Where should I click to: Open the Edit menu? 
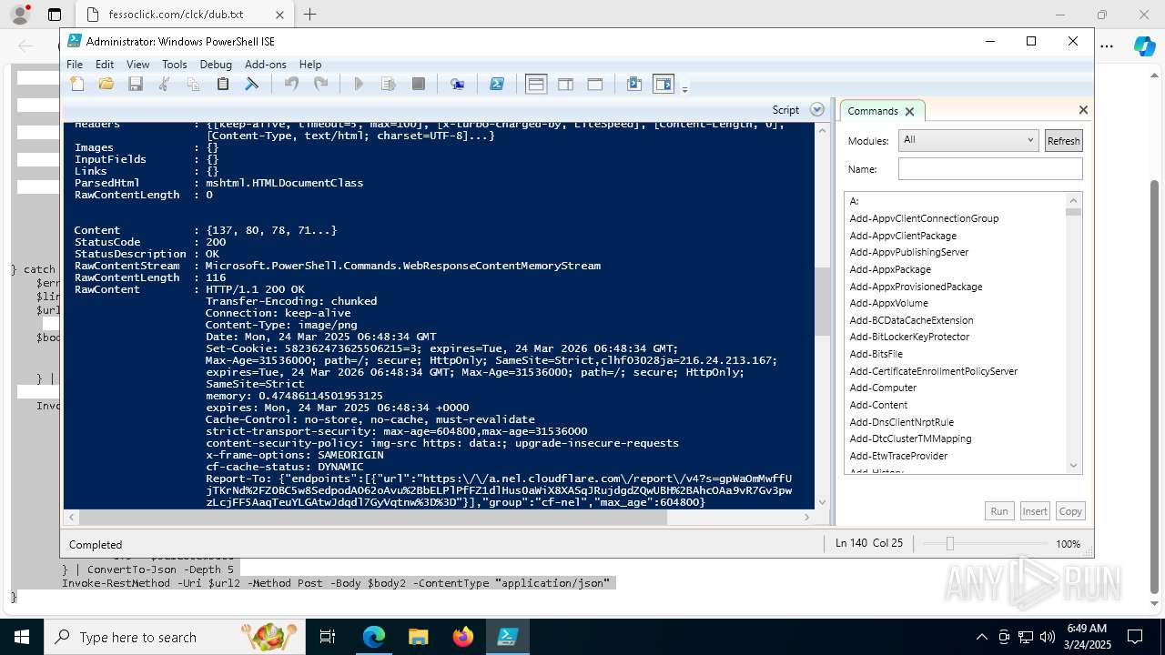tap(105, 65)
